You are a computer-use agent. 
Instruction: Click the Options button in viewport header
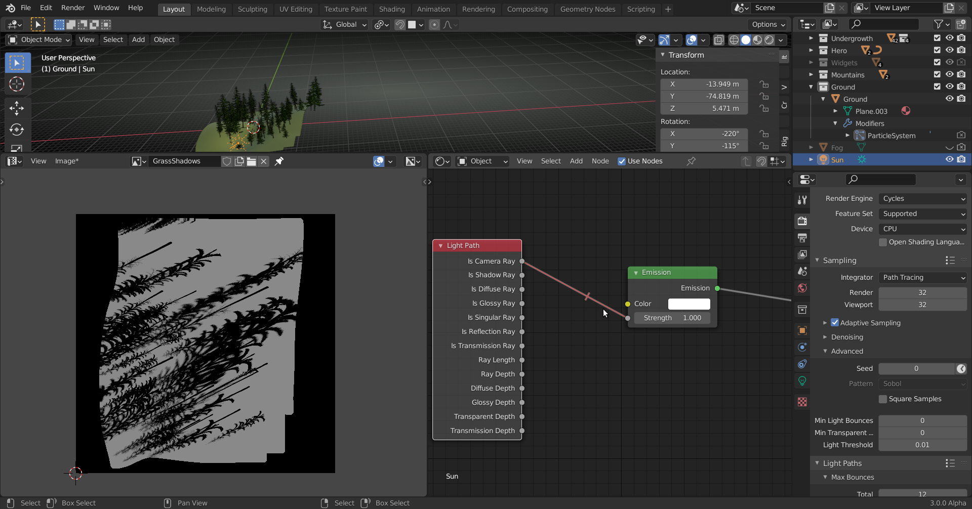(x=768, y=24)
